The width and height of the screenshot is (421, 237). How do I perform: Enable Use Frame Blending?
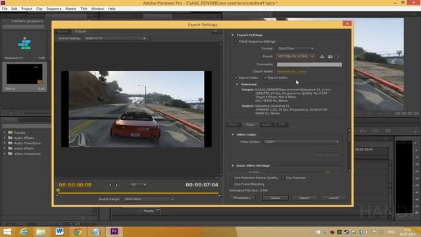(x=232, y=184)
